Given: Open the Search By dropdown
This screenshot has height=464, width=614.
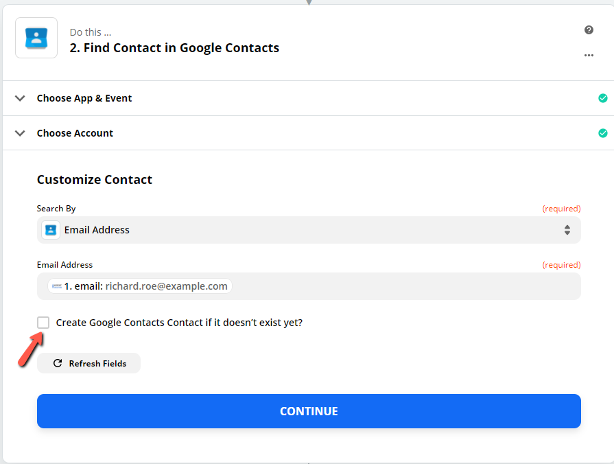Looking at the screenshot, I should tap(309, 230).
